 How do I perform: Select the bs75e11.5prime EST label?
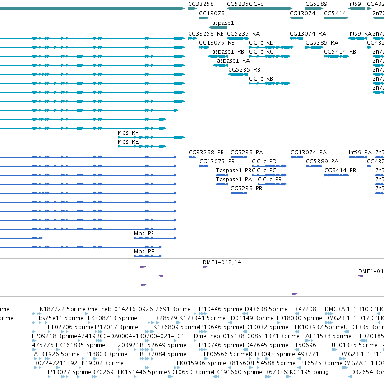coord(61,318)
